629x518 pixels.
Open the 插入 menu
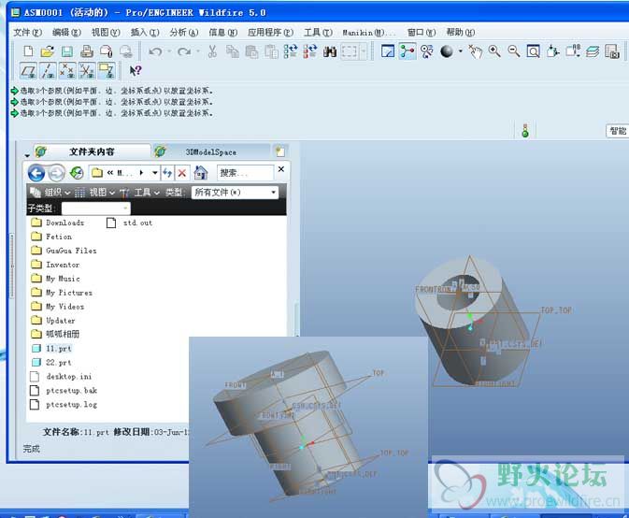(x=145, y=32)
